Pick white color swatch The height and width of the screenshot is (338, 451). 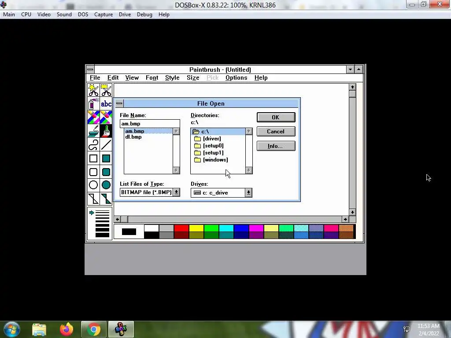[152, 228]
